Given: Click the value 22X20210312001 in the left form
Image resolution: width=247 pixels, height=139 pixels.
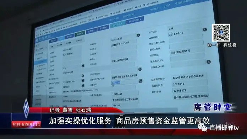Looking at the screenshot, I should coord(69,82).
